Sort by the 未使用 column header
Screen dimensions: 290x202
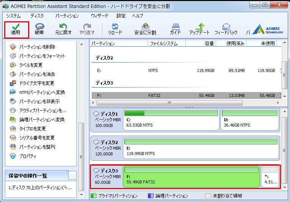261,44
